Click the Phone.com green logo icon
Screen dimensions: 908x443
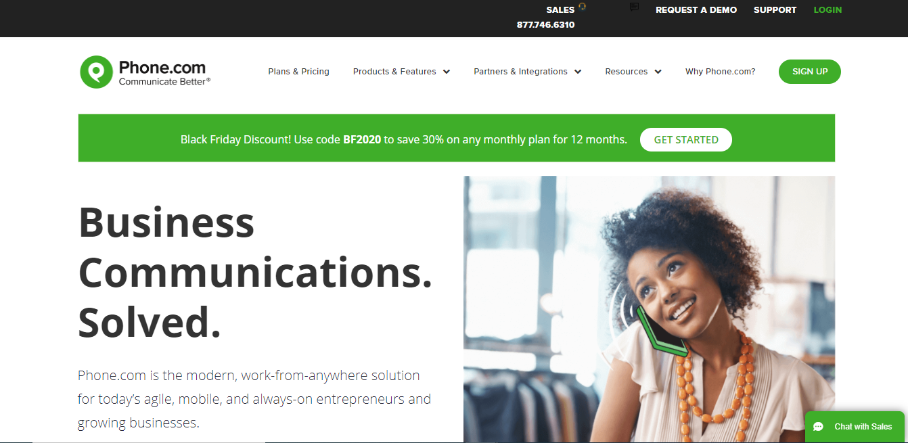[96, 72]
